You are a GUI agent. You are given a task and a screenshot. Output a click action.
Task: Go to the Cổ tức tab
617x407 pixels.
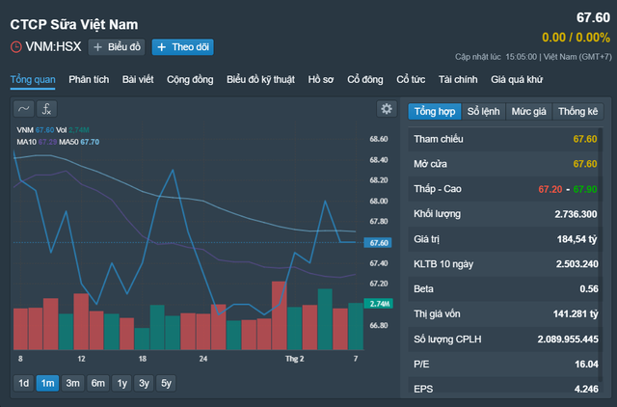[x=411, y=79]
